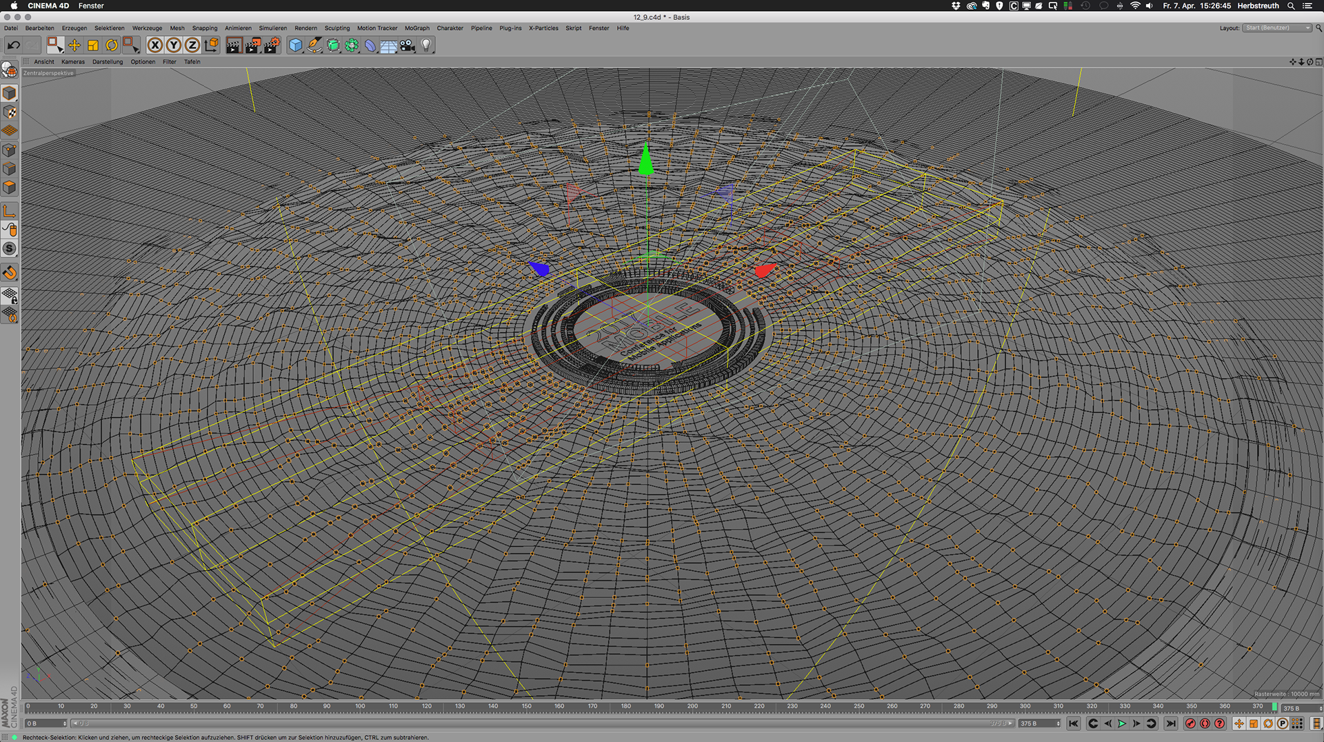Screen dimensions: 1324x742
Task: Go to previous key
Action: [1093, 723]
